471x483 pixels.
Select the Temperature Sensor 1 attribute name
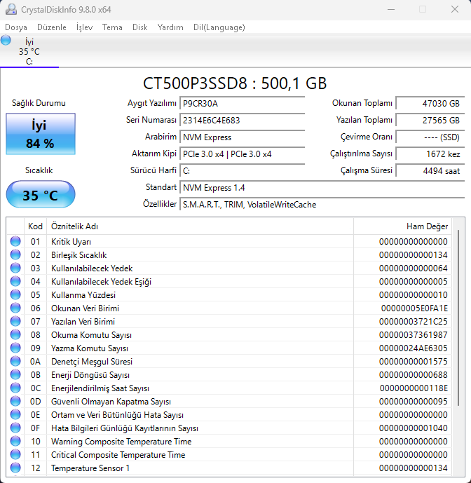(90, 468)
